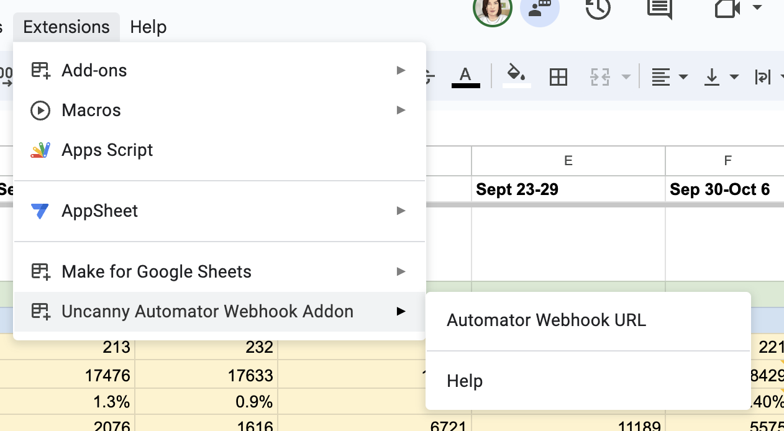Open the Add-ons submenu

click(x=94, y=71)
